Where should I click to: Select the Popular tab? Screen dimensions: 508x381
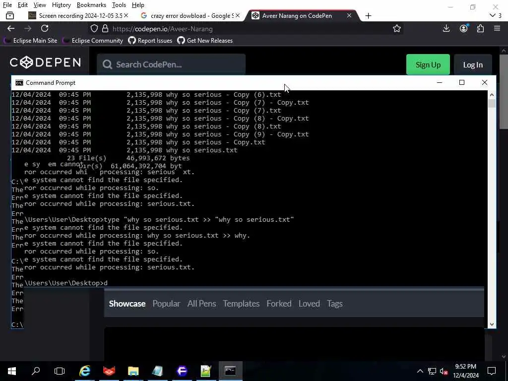click(x=166, y=304)
